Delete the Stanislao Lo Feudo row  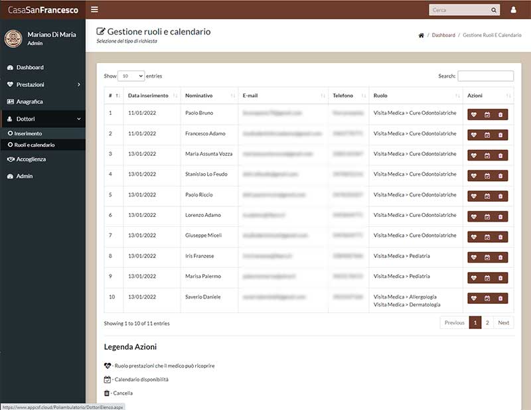pyautogui.click(x=500, y=176)
